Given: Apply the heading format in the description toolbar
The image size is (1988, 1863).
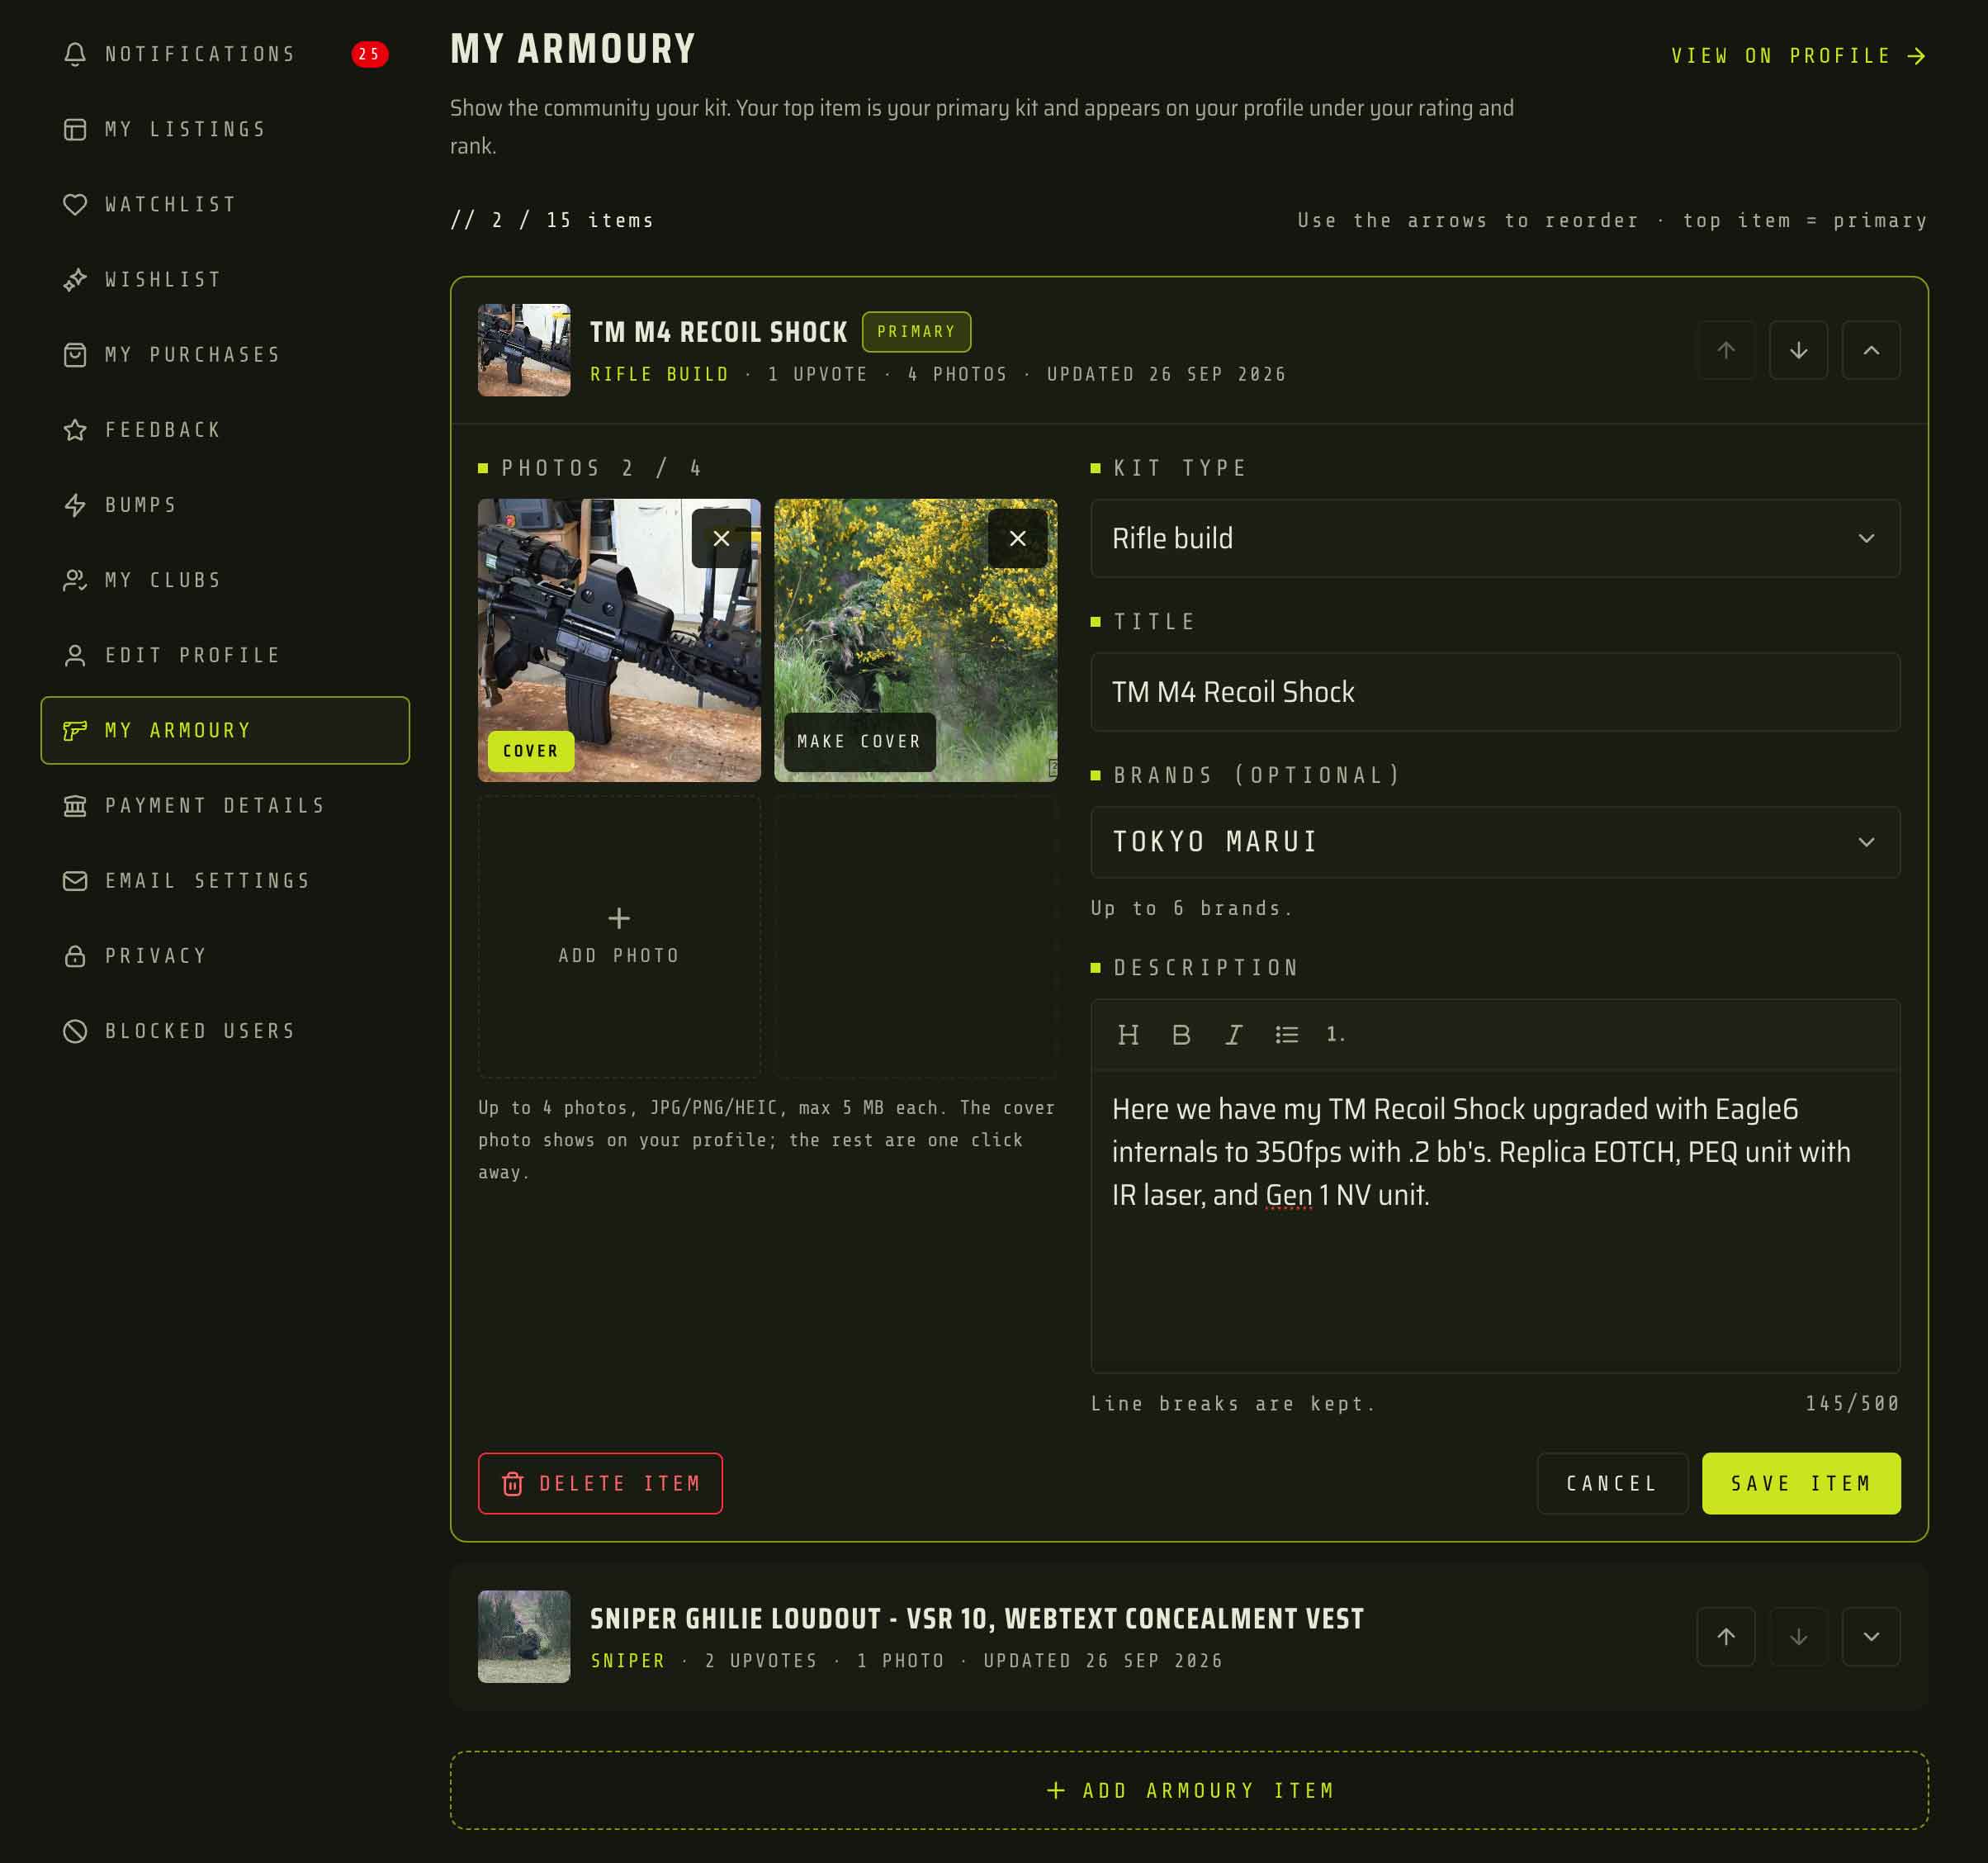Looking at the screenshot, I should (x=1128, y=1034).
